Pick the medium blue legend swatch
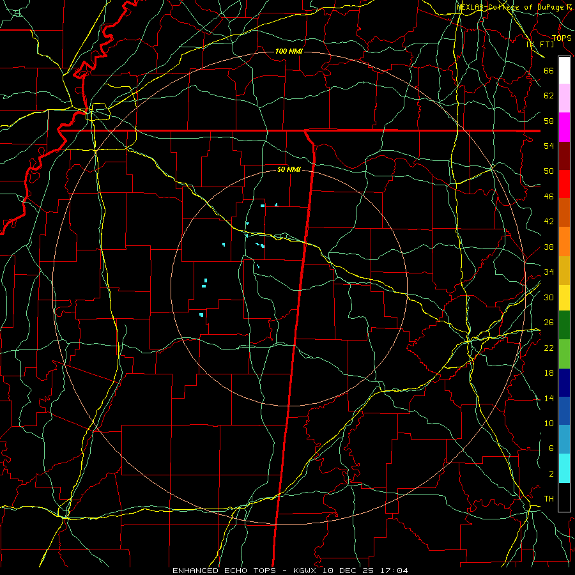575x575 pixels. (564, 411)
